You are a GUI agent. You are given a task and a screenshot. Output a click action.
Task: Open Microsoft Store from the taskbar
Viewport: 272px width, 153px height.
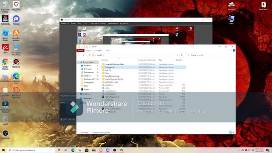(87, 150)
